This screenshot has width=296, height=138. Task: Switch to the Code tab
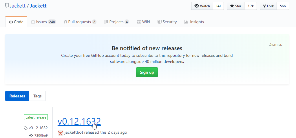click(16, 22)
